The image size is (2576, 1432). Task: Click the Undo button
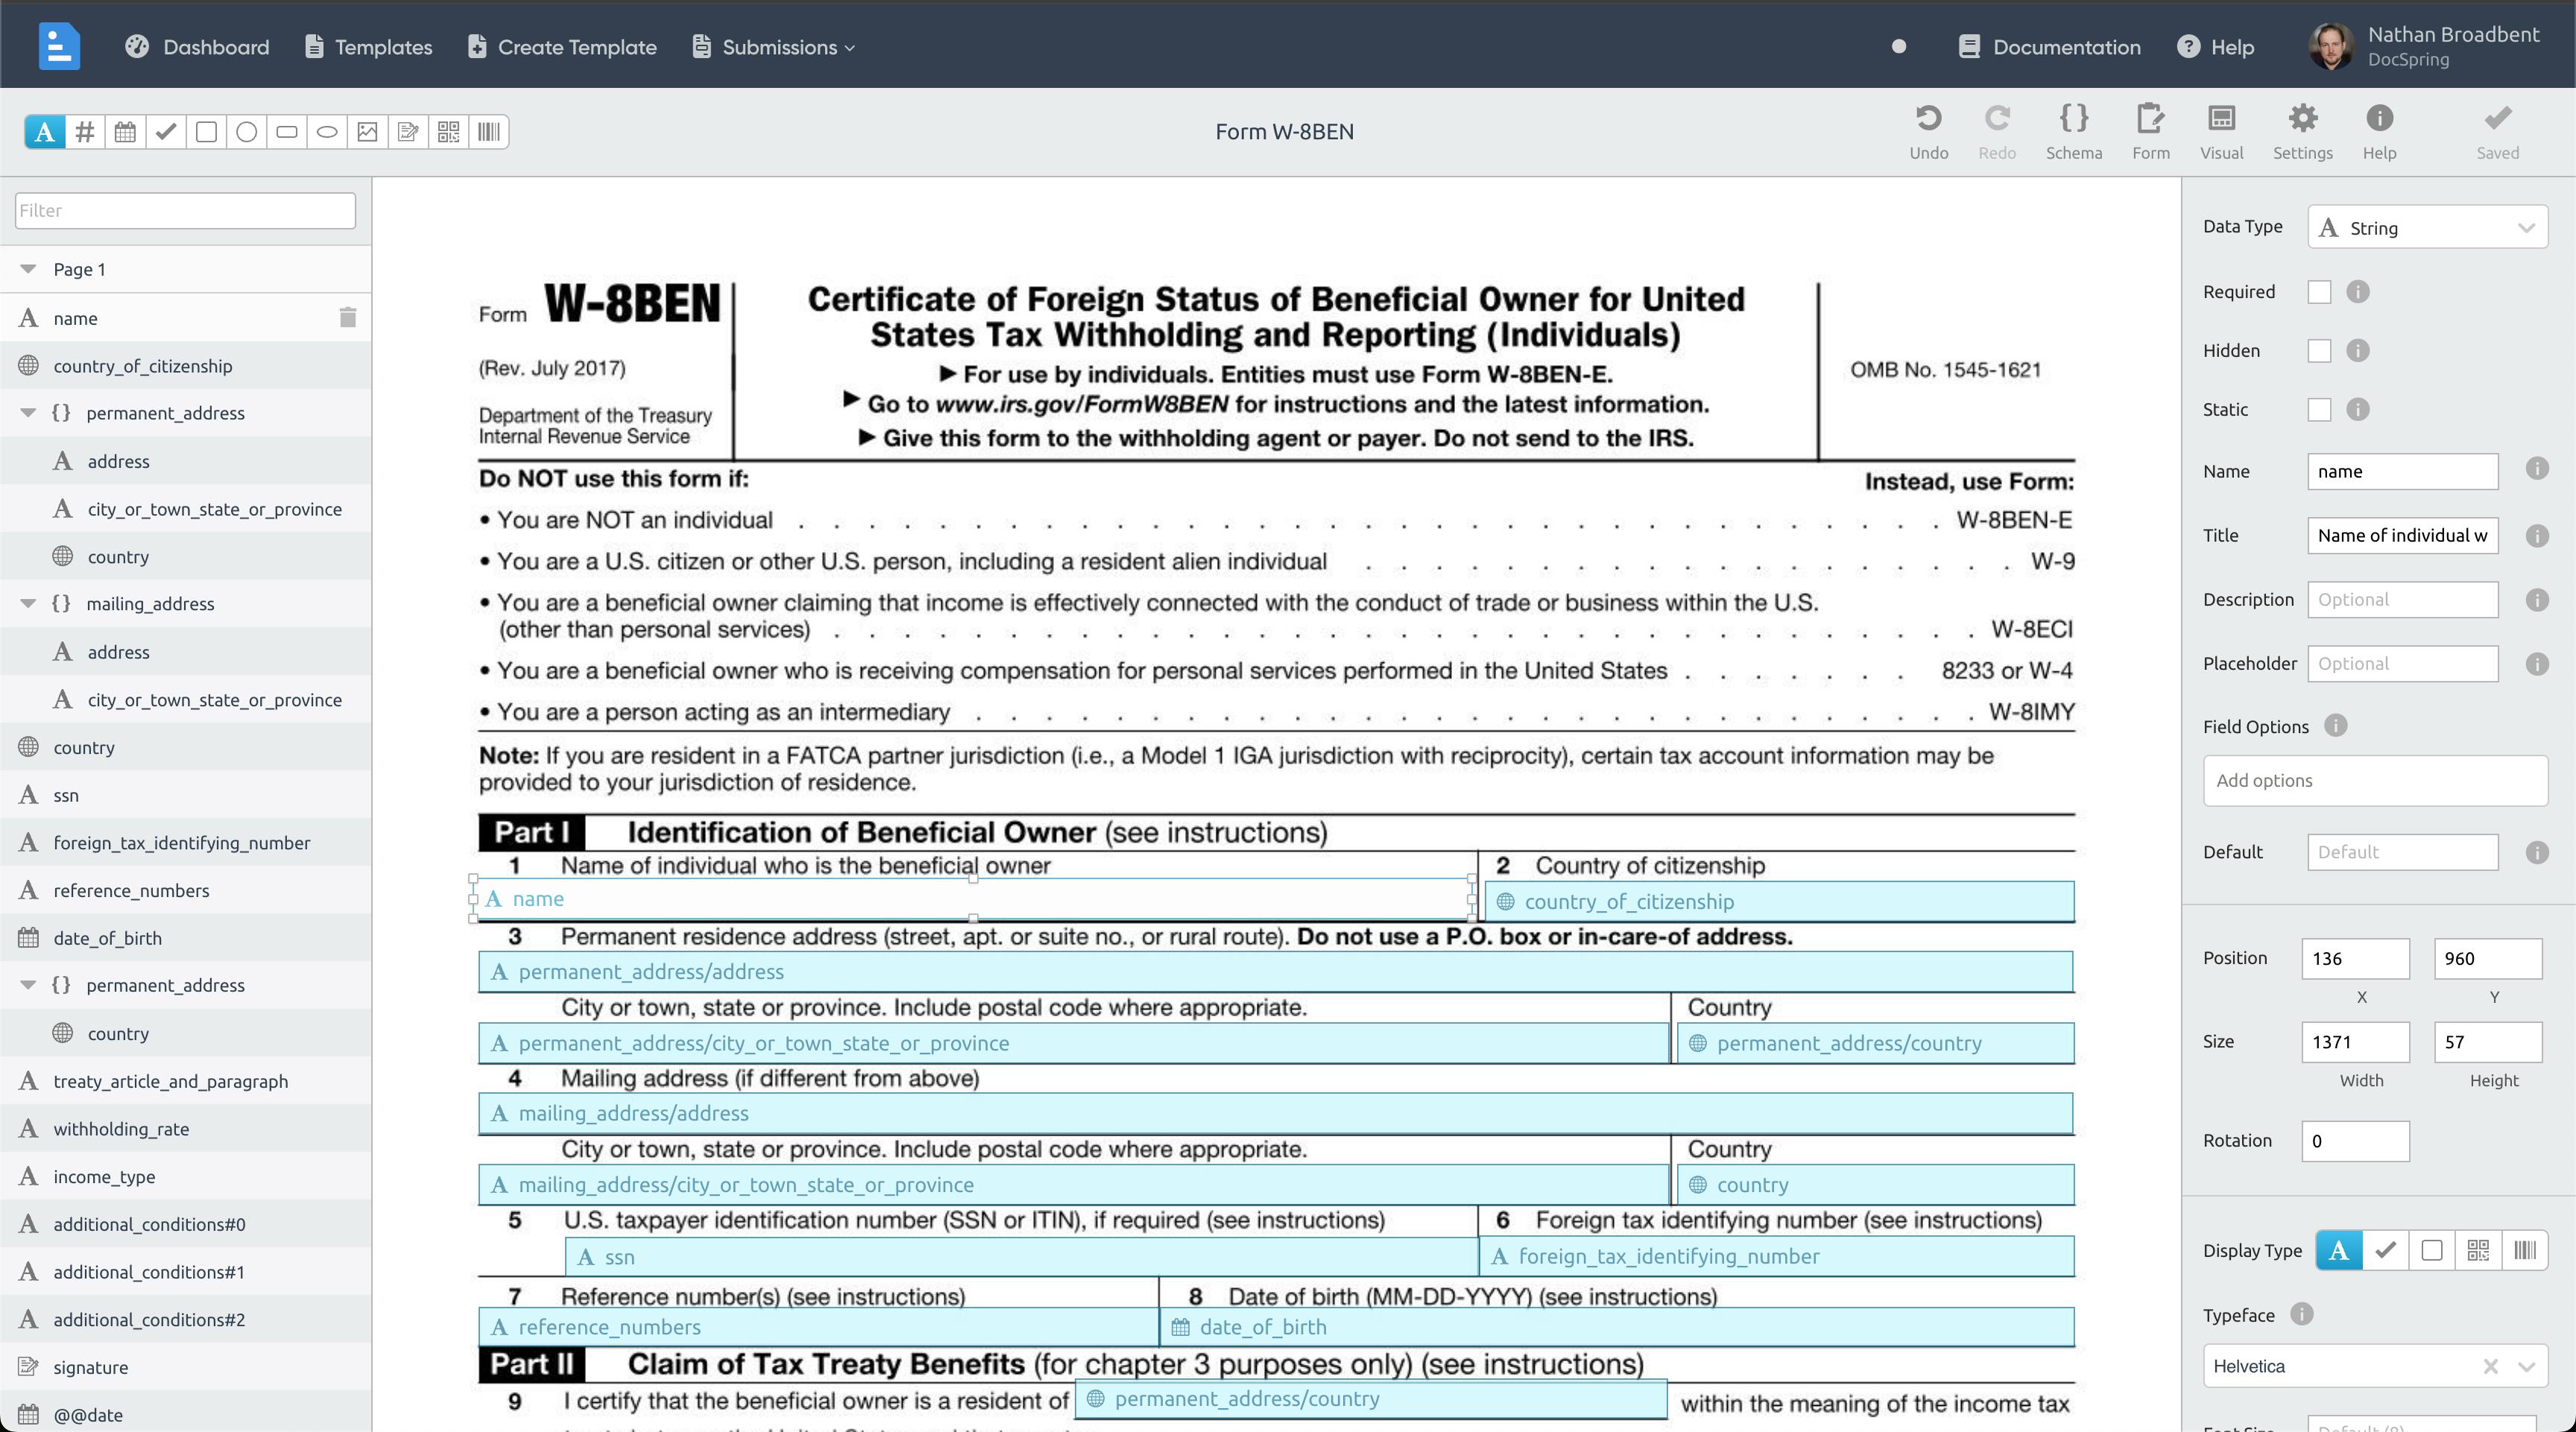coord(1928,132)
